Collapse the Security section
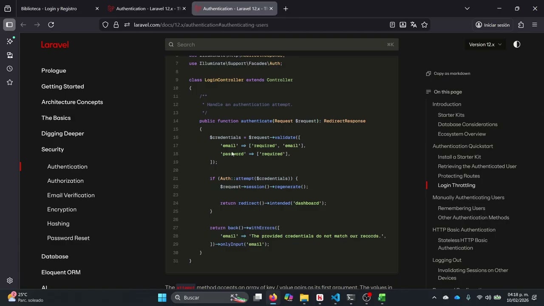This screenshot has width=544, height=306. coord(53,149)
